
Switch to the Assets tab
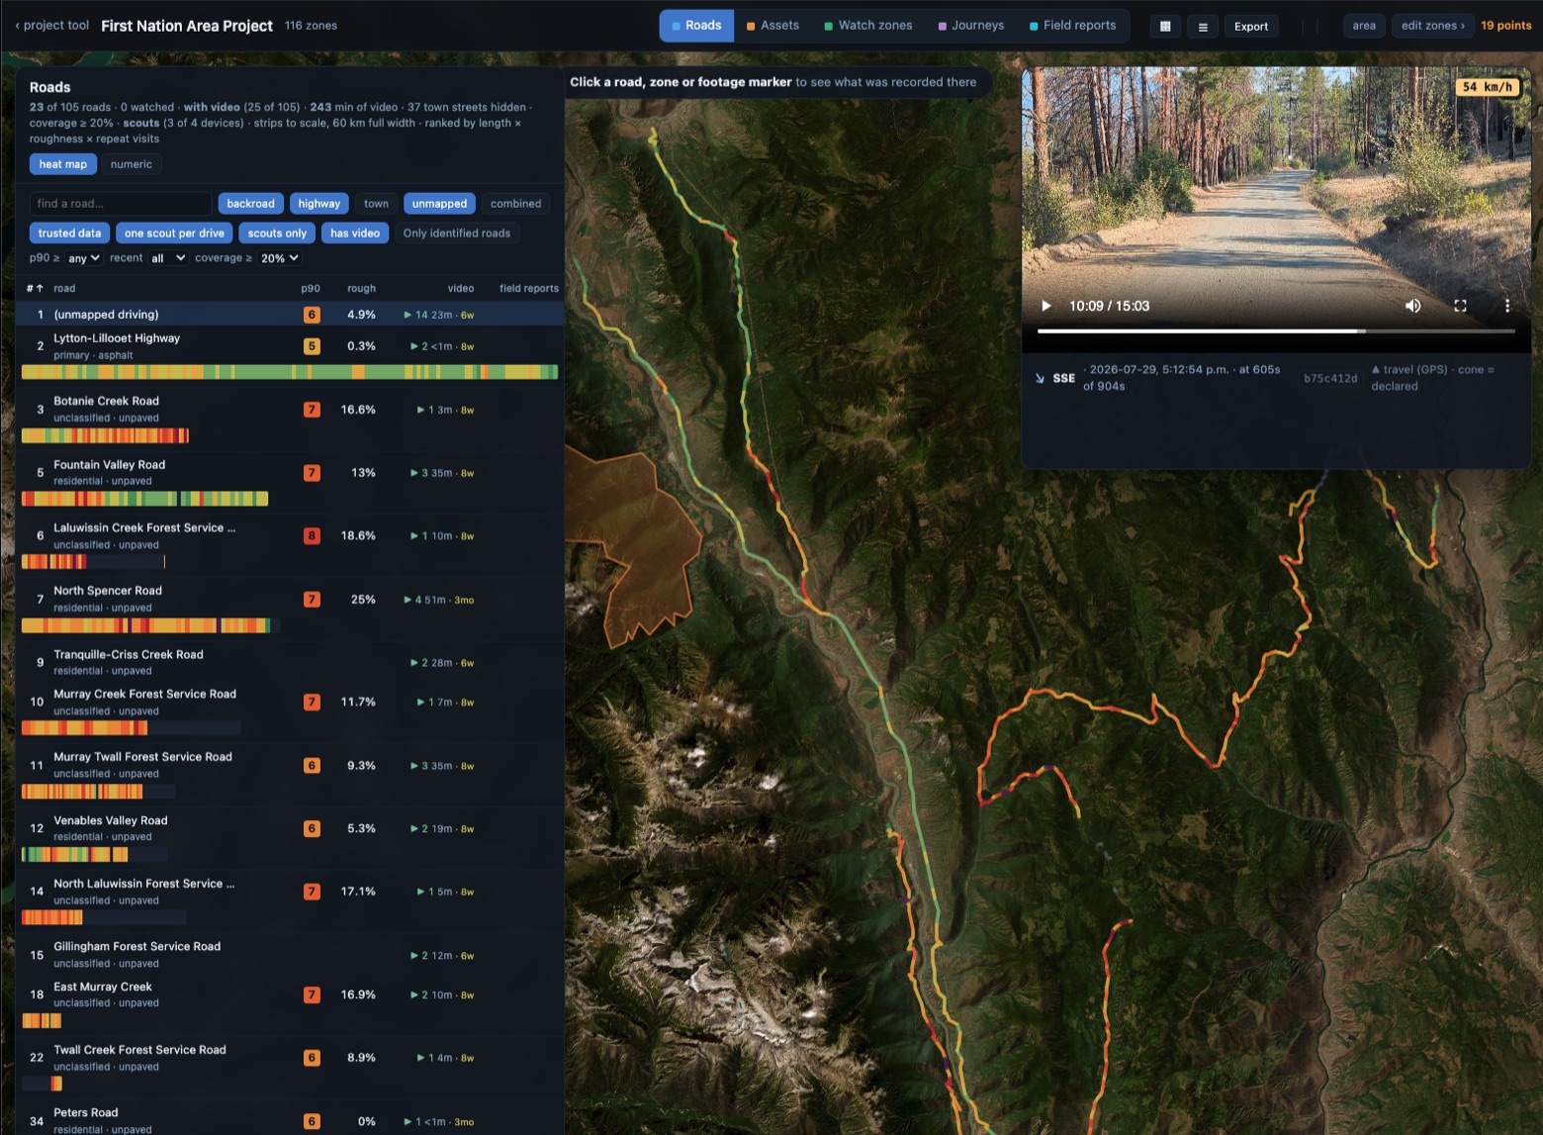tap(772, 26)
